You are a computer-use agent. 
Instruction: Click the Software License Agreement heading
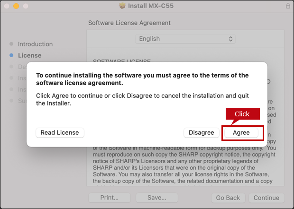point(129,23)
